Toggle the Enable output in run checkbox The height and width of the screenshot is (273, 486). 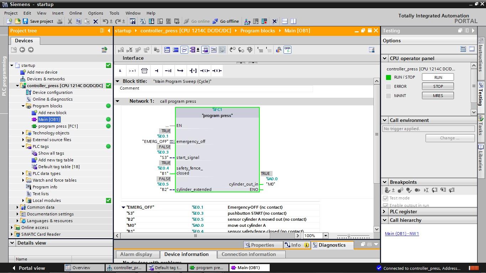pyautogui.click(x=385, y=205)
